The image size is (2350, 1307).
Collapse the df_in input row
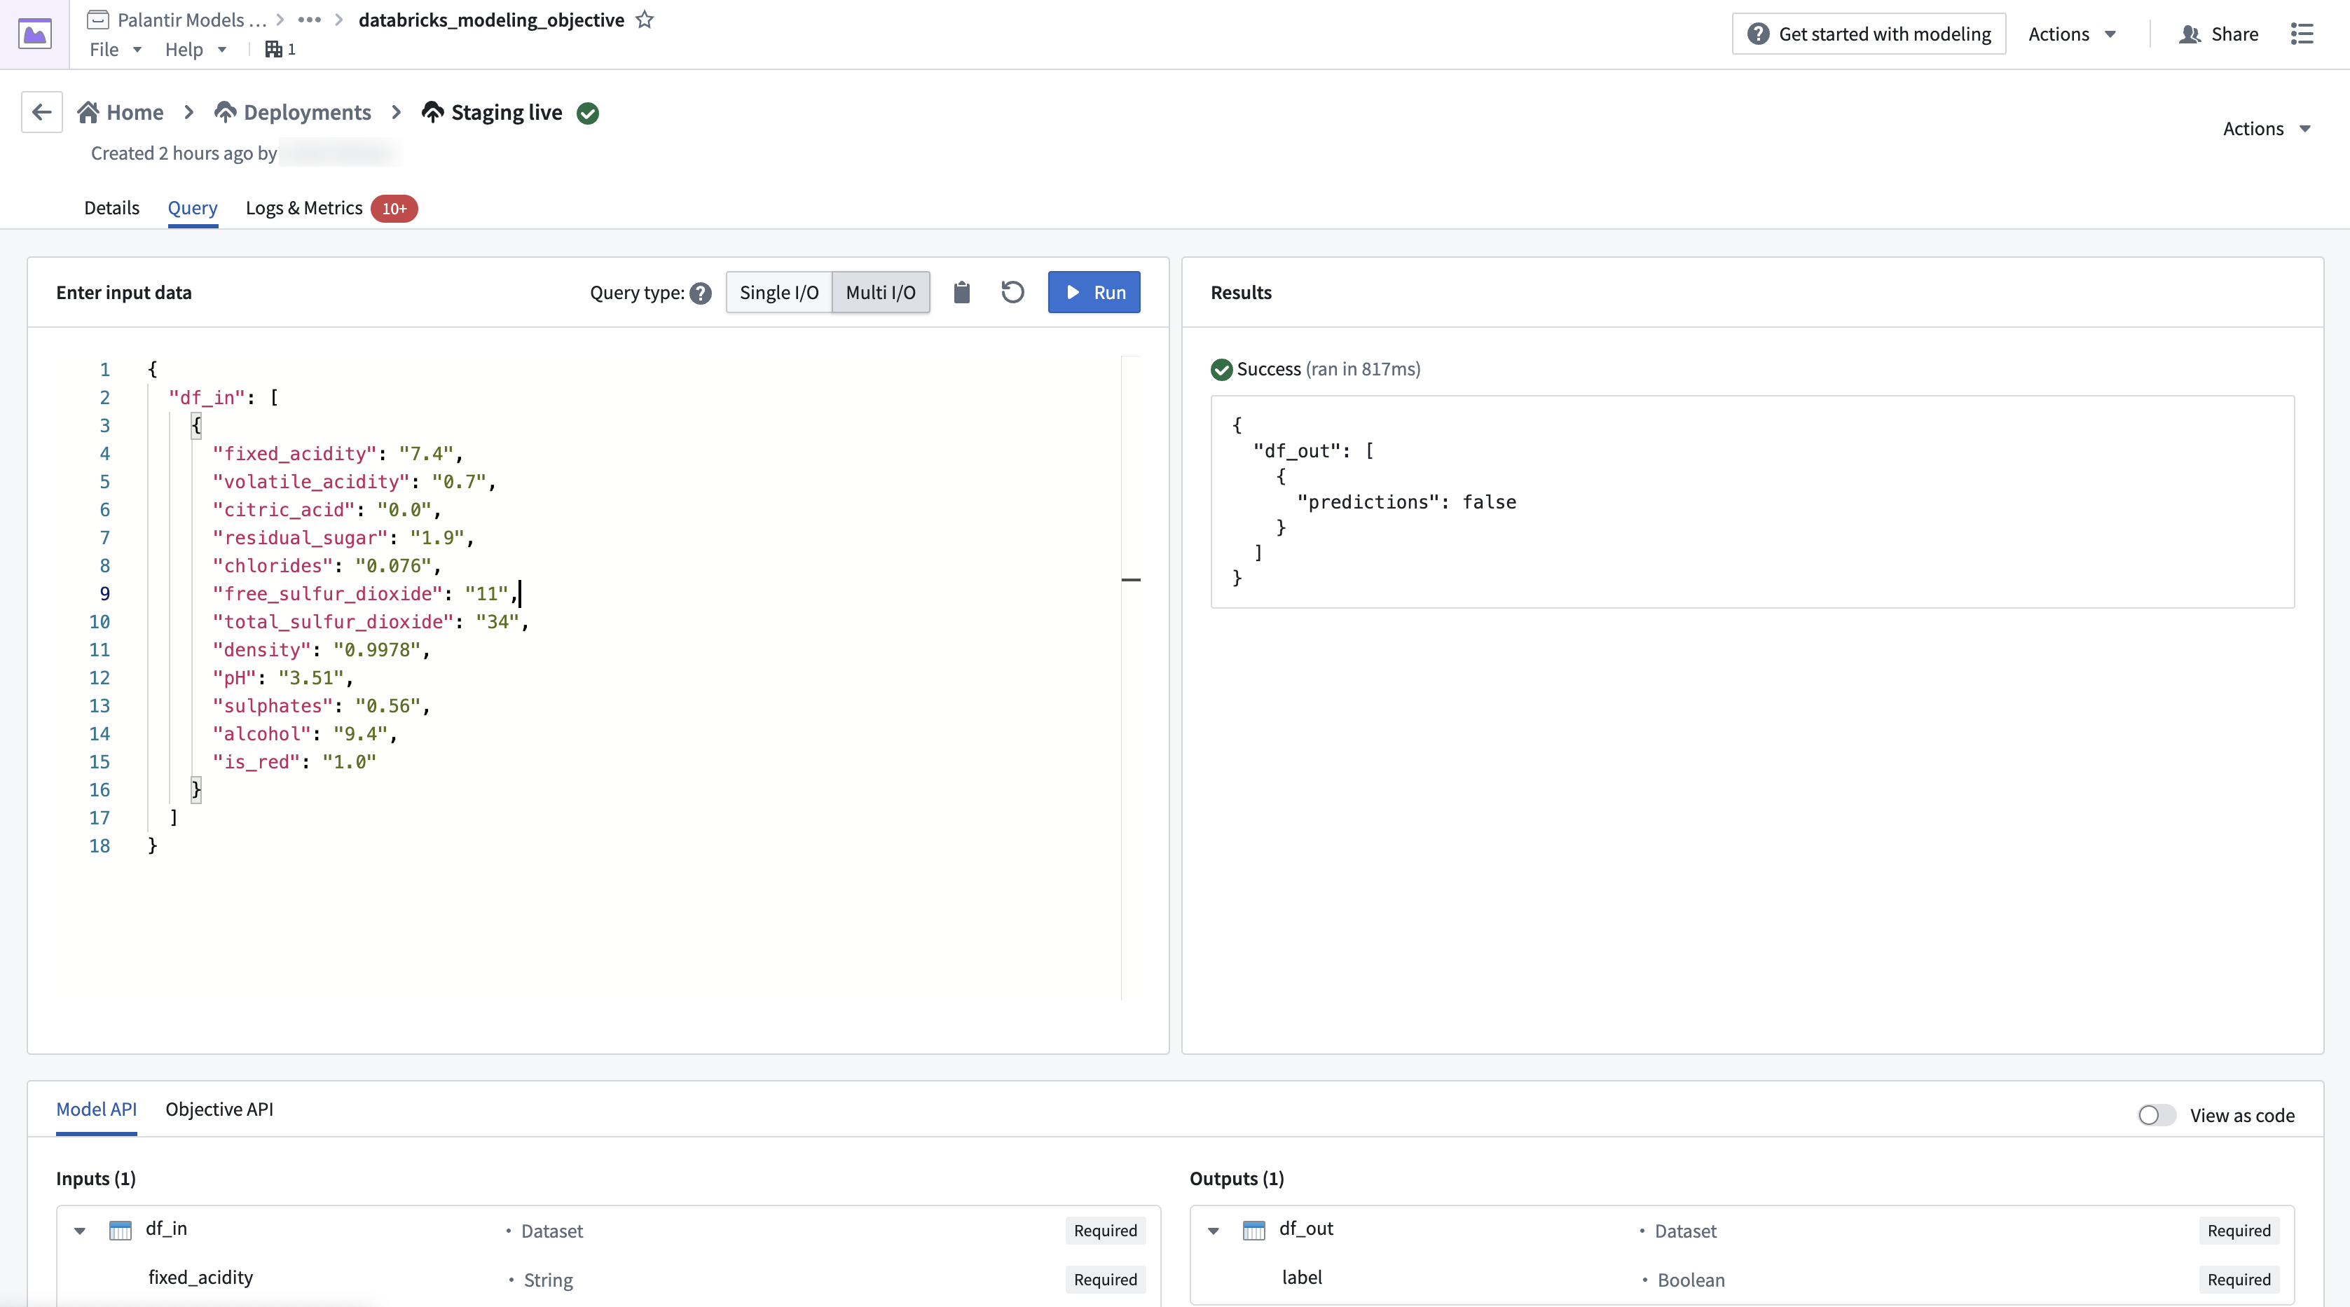tap(81, 1231)
